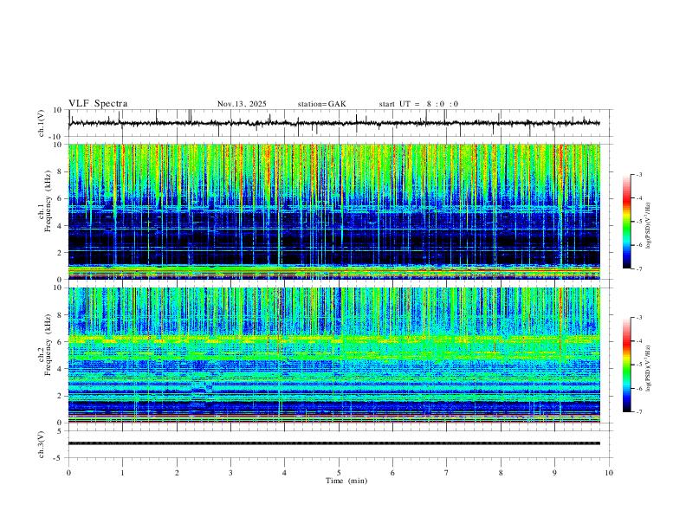This screenshot has width=686, height=530.
Task: Click the "Time (min)" axis title
Action: click(x=346, y=481)
